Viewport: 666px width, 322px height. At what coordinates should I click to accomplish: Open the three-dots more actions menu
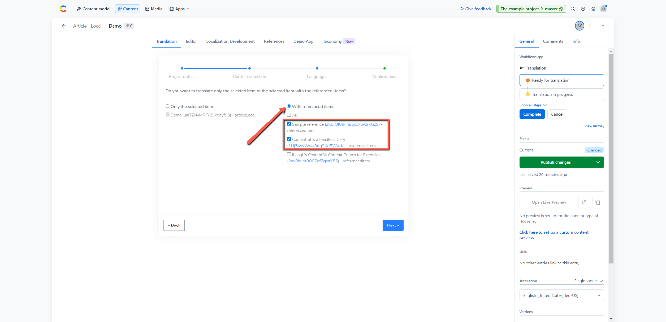coord(602,26)
